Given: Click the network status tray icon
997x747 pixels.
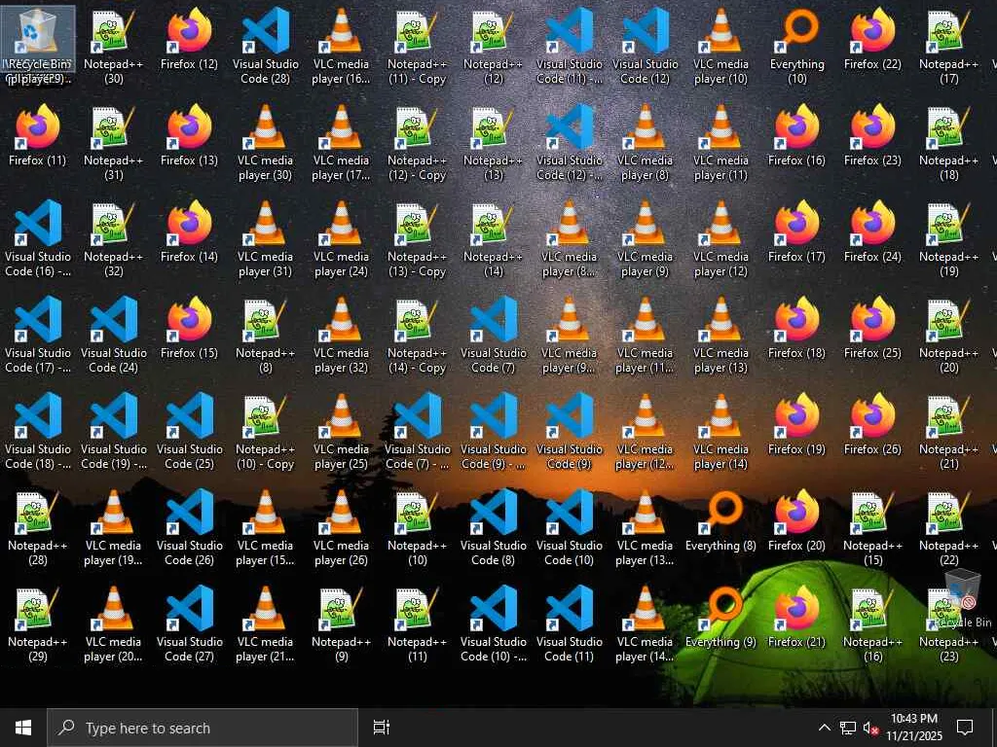Looking at the screenshot, I should (x=848, y=728).
